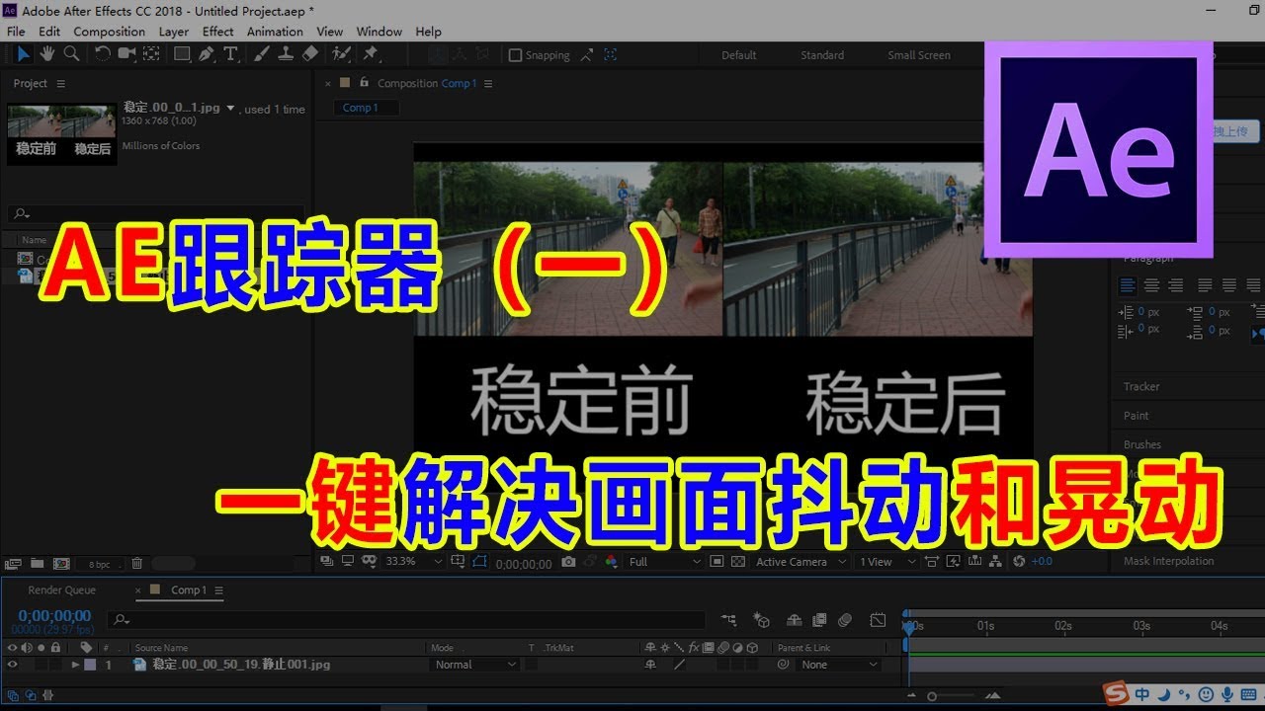
Task: Toggle frame blending switch in timeline header
Action: (818, 620)
